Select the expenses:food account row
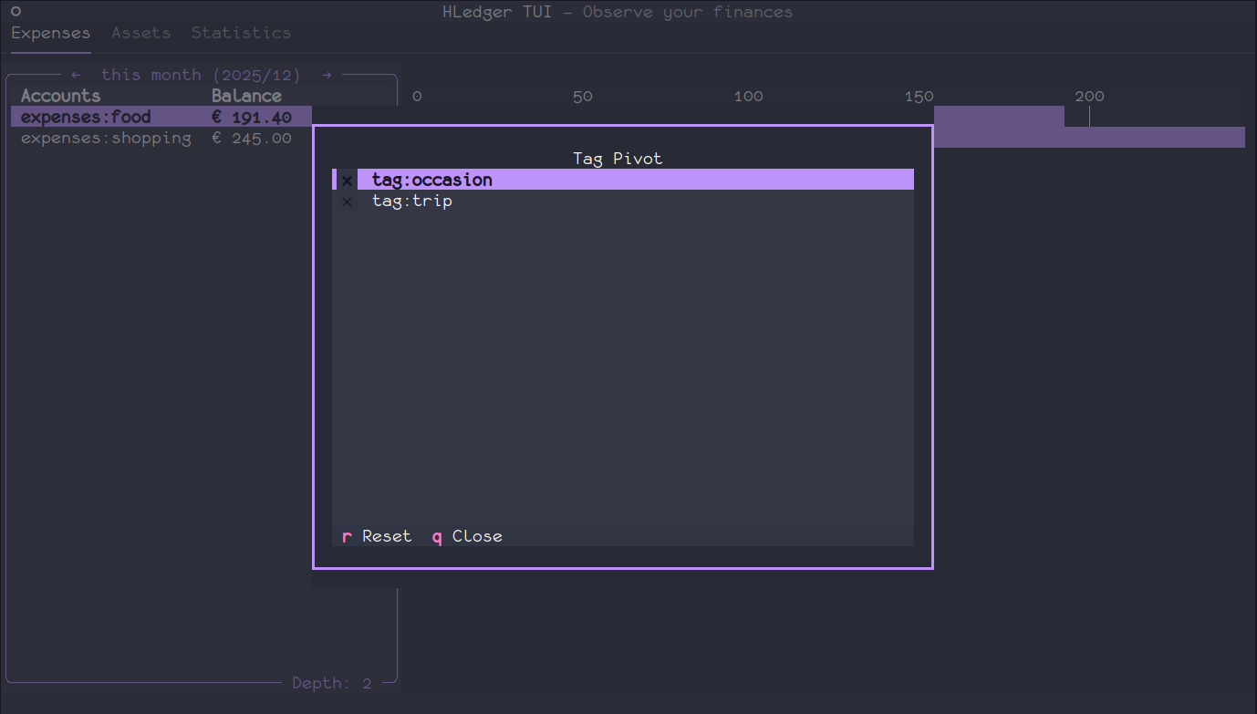Image resolution: width=1257 pixels, height=714 pixels. (x=86, y=117)
